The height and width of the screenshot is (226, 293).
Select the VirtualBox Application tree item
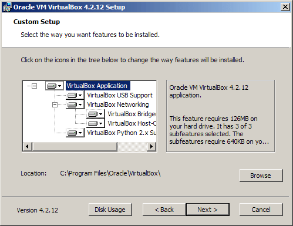tap(97, 86)
